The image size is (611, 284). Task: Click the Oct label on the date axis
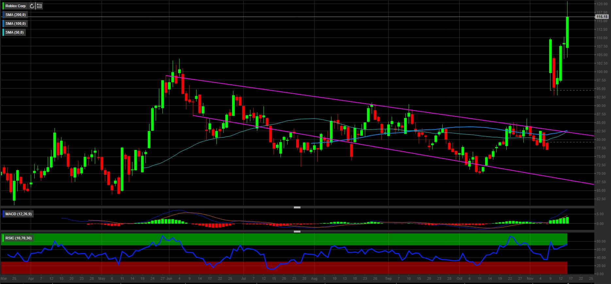pos(459,278)
